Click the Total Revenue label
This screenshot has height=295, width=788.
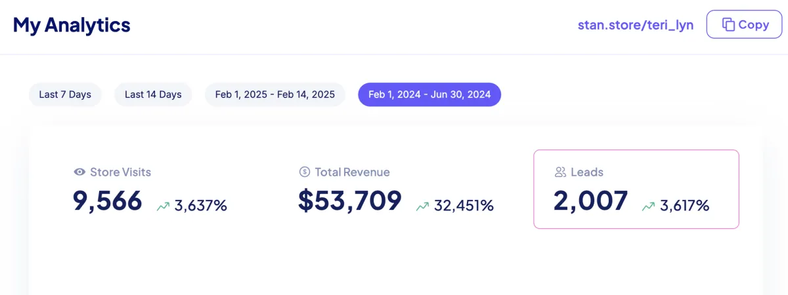352,172
